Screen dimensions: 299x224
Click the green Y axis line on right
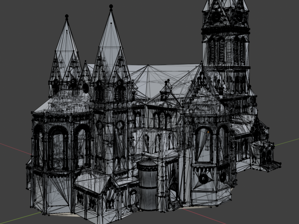click(x=286, y=142)
